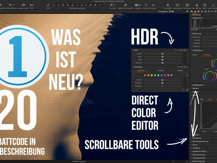Pick the green swatch in Farbeditor
The height and width of the screenshot is (163, 217).
(x=155, y=75)
